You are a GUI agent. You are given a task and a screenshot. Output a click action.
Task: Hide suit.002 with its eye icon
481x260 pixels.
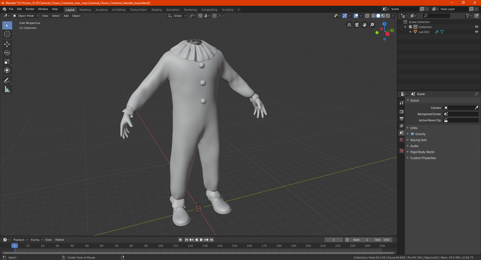point(476,32)
